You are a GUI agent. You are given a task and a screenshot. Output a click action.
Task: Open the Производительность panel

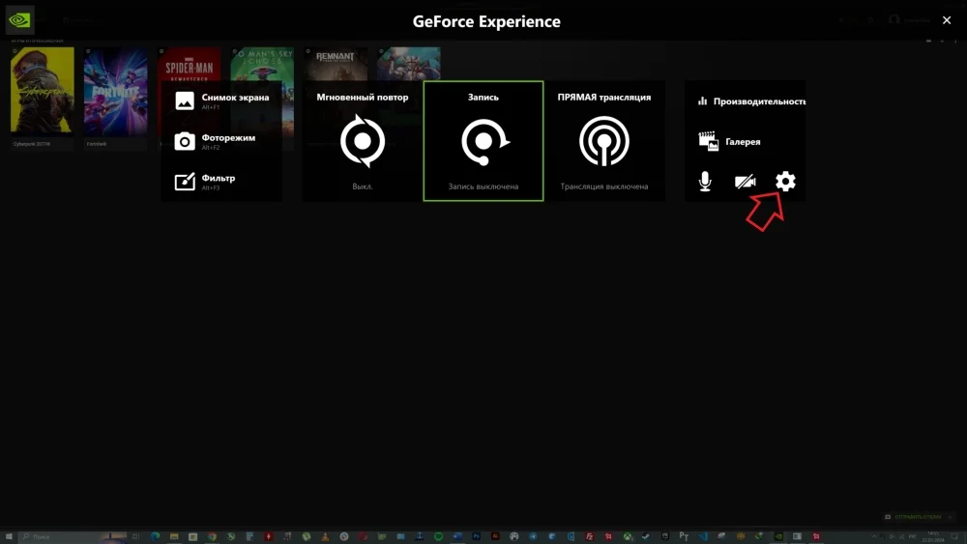(751, 101)
